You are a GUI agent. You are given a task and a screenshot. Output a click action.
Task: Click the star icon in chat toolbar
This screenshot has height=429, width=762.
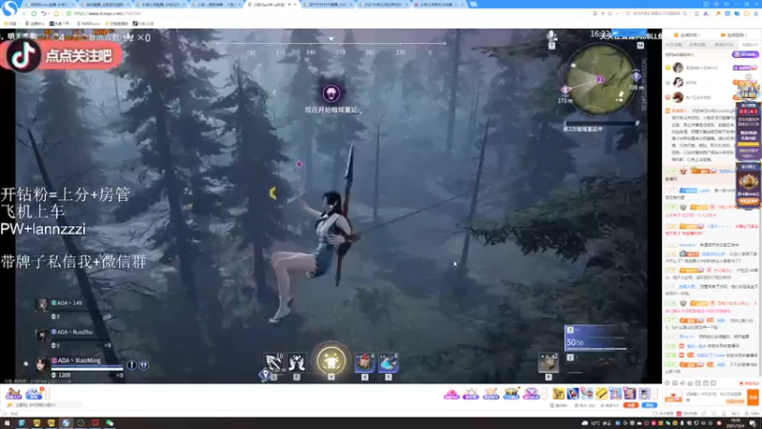[x=690, y=383]
